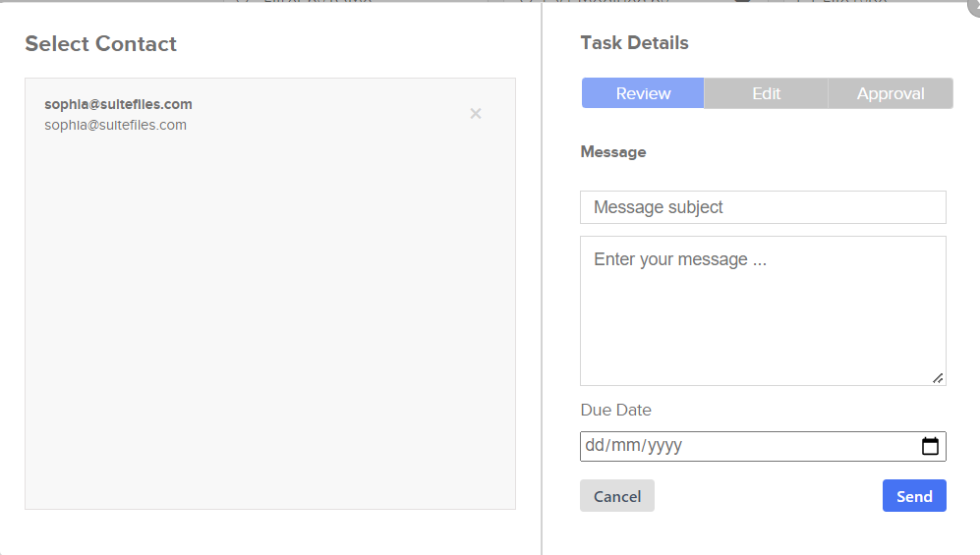Close the dialog using the top-right corner button
980x555 pixels.
975,8
